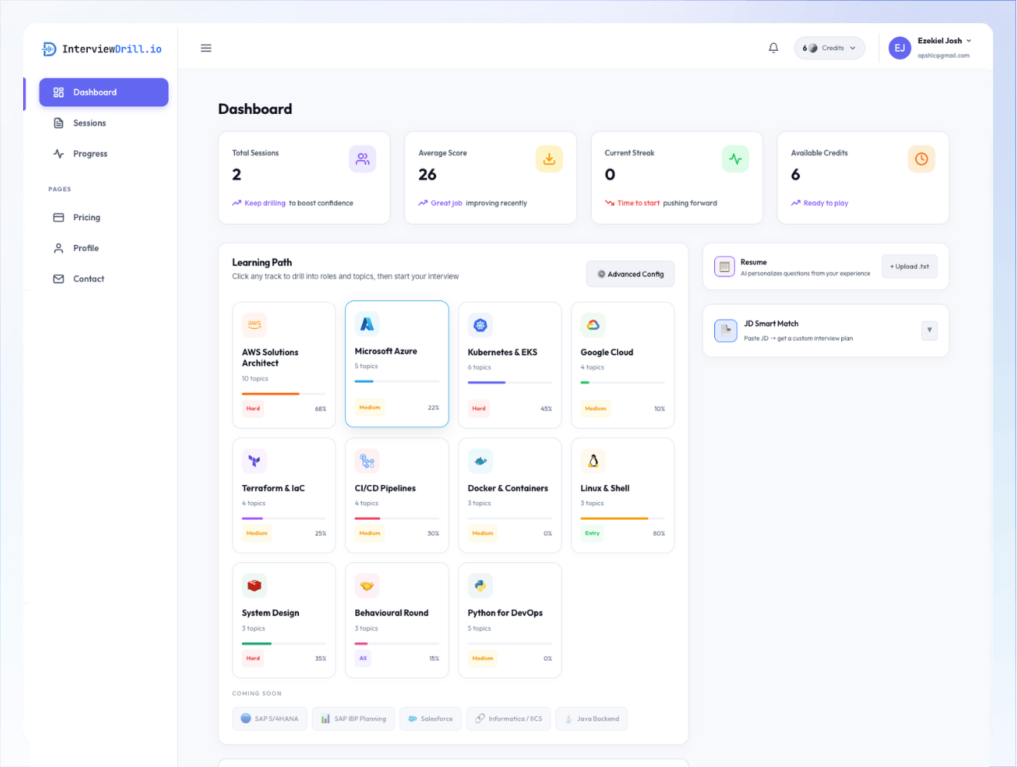
Task: Click the Advanced Config button
Action: click(629, 274)
